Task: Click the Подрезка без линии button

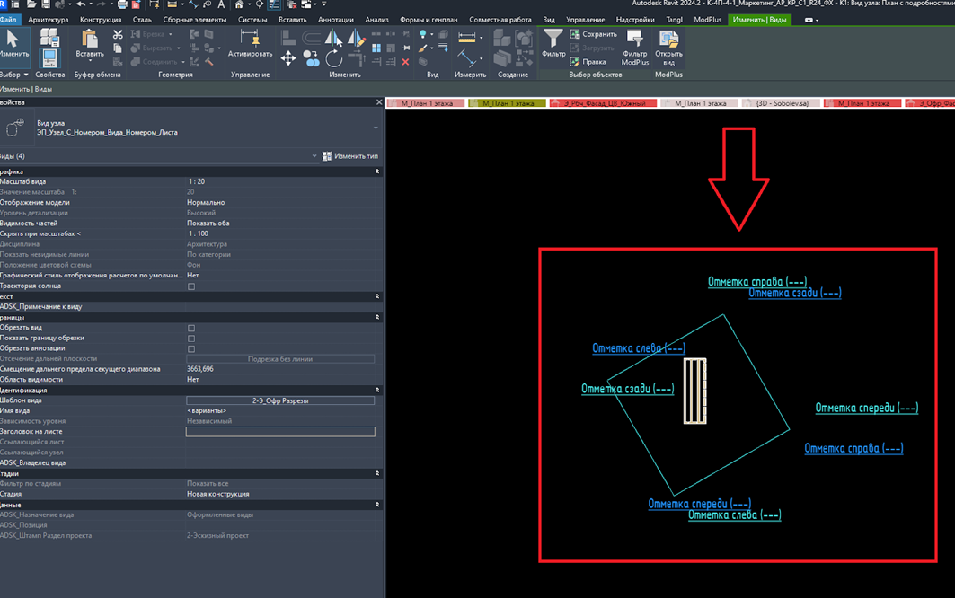Action: 280,359
